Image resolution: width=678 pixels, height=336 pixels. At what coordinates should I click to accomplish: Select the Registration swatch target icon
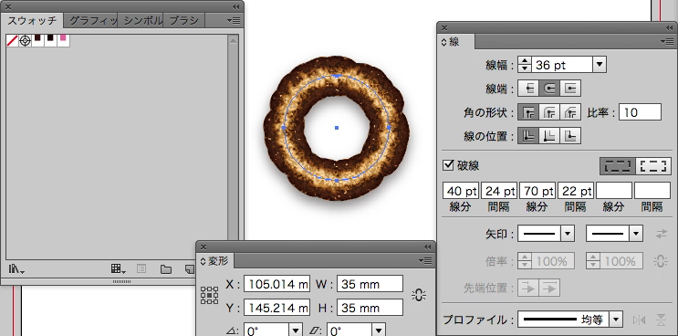25,41
